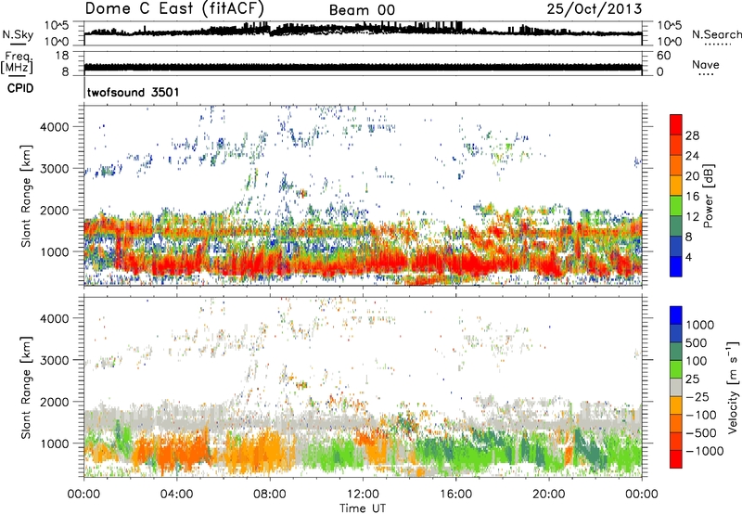The image size is (742, 514).
Task: Click the "3000" tick on the power panel
Action: 55,169
